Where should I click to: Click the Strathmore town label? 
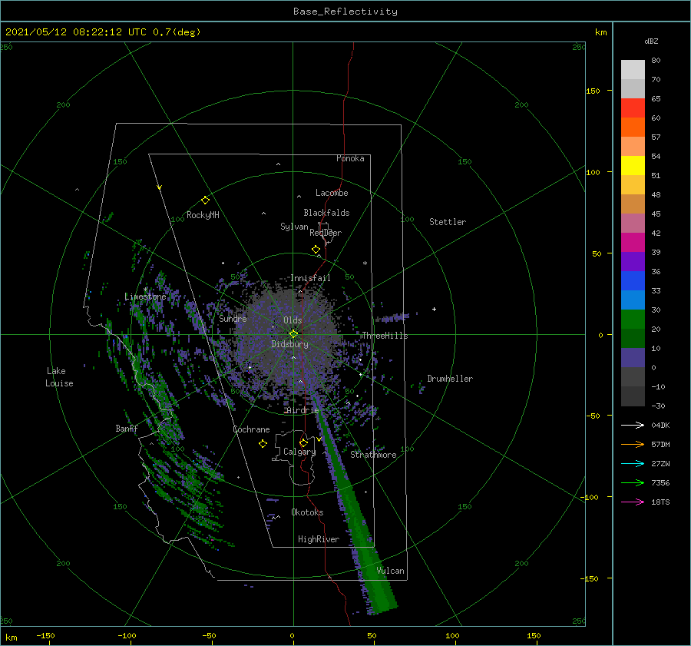[373, 455]
